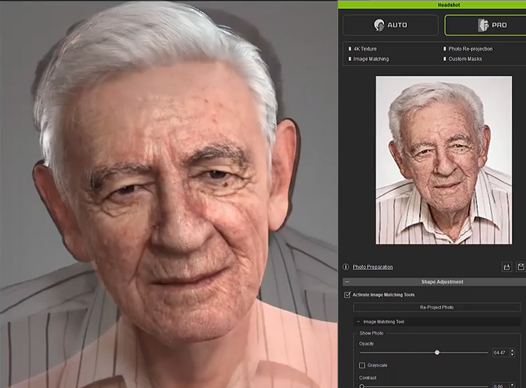Viewport: 526px width, 388px height.
Task: Click the 4K Texture feature label
Action: coord(364,49)
